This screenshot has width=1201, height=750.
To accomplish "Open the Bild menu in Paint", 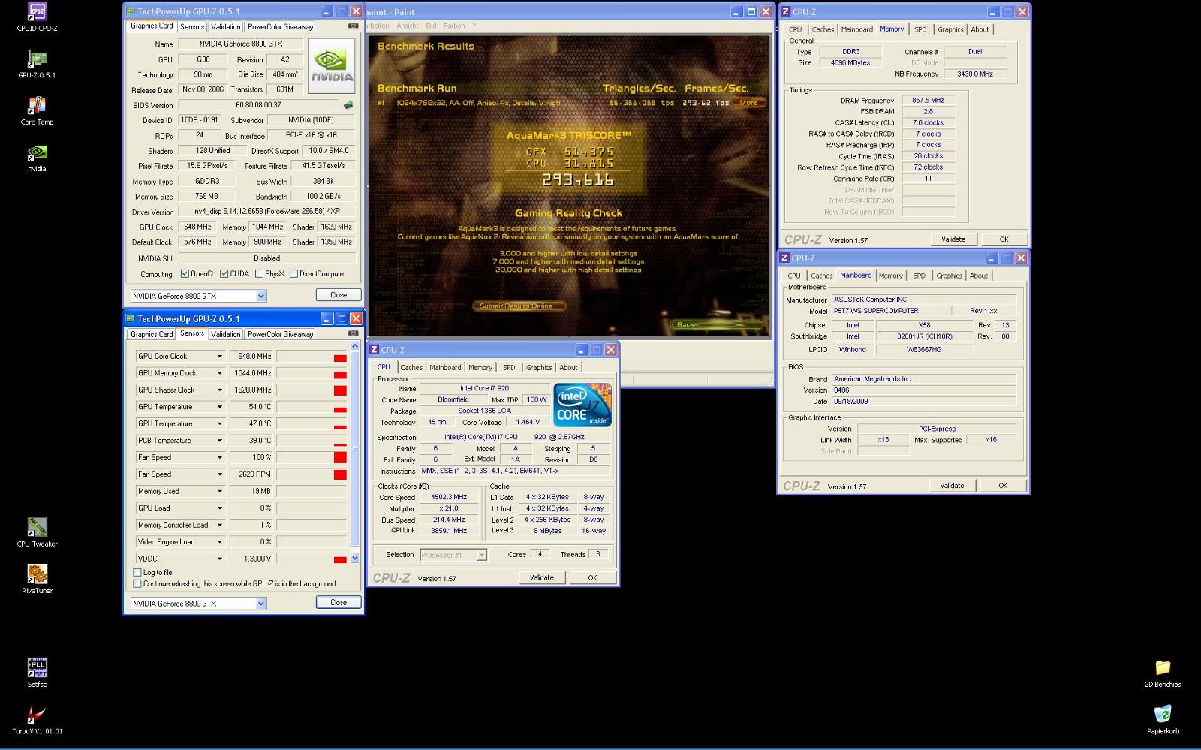I will (431, 26).
